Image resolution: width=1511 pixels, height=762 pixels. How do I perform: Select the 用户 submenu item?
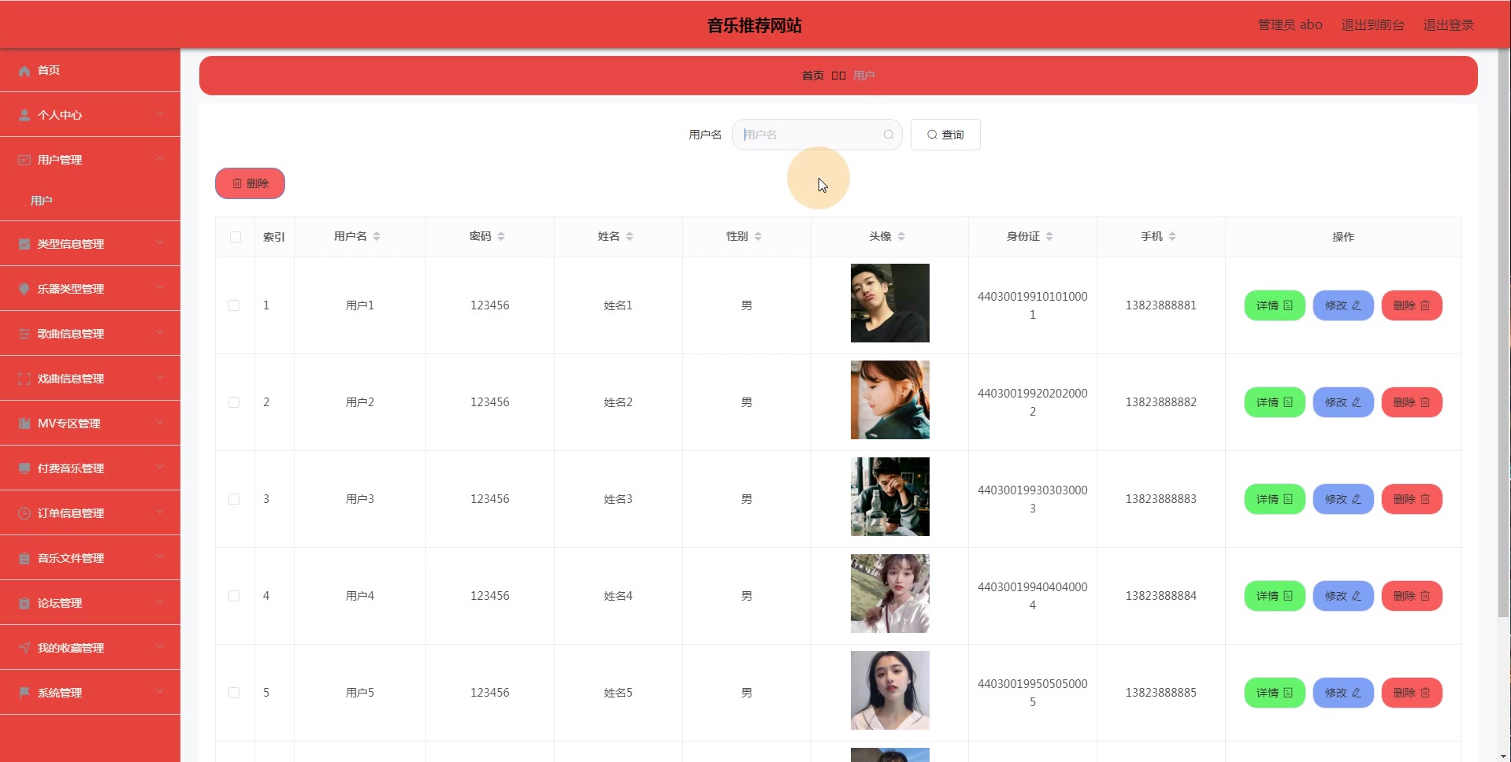(90, 201)
